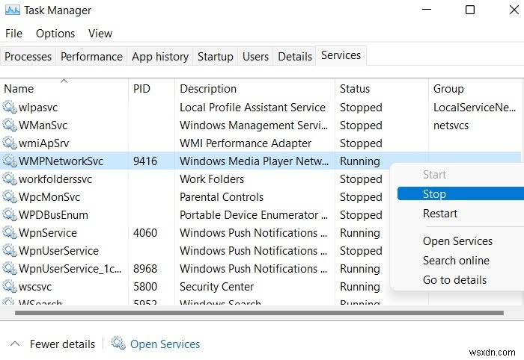Switch to the Performance tab
This screenshot has width=524, height=360.
coord(91,56)
